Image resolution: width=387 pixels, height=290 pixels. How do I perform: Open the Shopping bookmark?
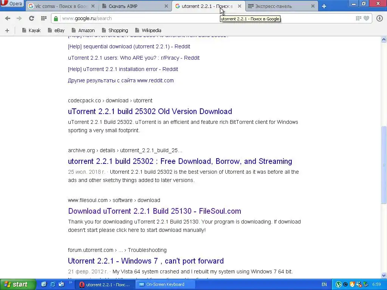[x=115, y=30]
